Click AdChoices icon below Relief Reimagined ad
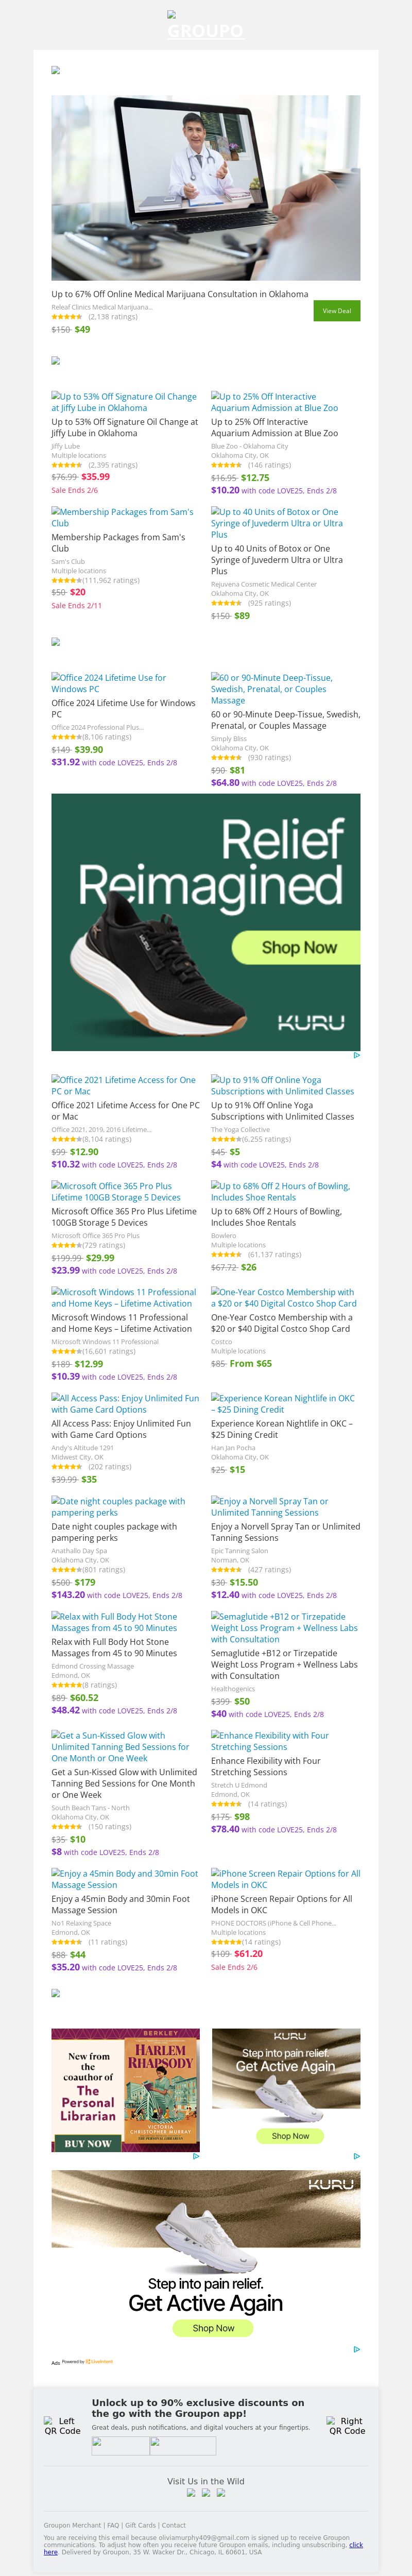412x2576 pixels. [x=357, y=1055]
